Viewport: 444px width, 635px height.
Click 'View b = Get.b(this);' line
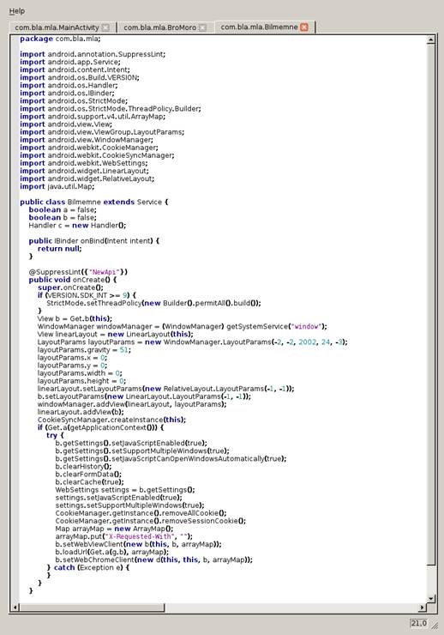(75, 318)
